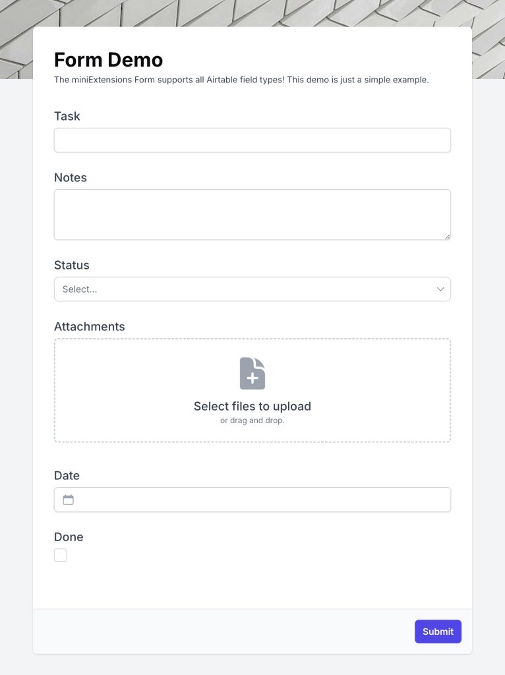Click the calendar icon in the Date field
Screen dimensions: 505x675
point(68,500)
